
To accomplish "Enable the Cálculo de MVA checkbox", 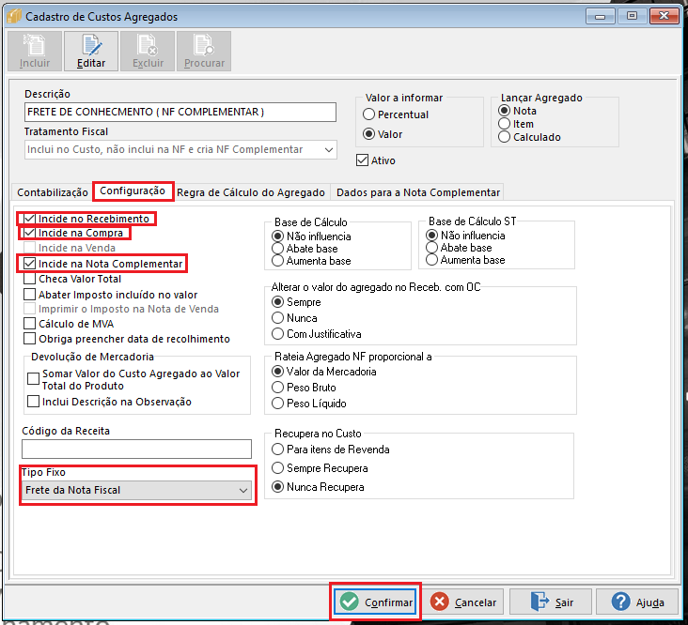I will pyautogui.click(x=69, y=324).
